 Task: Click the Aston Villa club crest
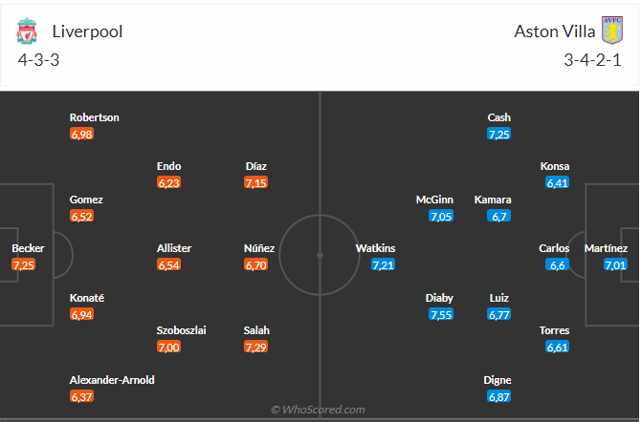[611, 31]
